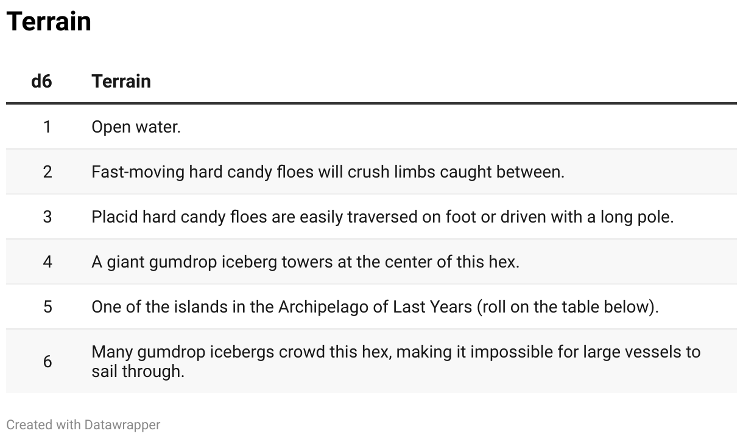Select the giant gumdrop iceberg row
Image resolution: width=743 pixels, height=439 pixels.
371,262
